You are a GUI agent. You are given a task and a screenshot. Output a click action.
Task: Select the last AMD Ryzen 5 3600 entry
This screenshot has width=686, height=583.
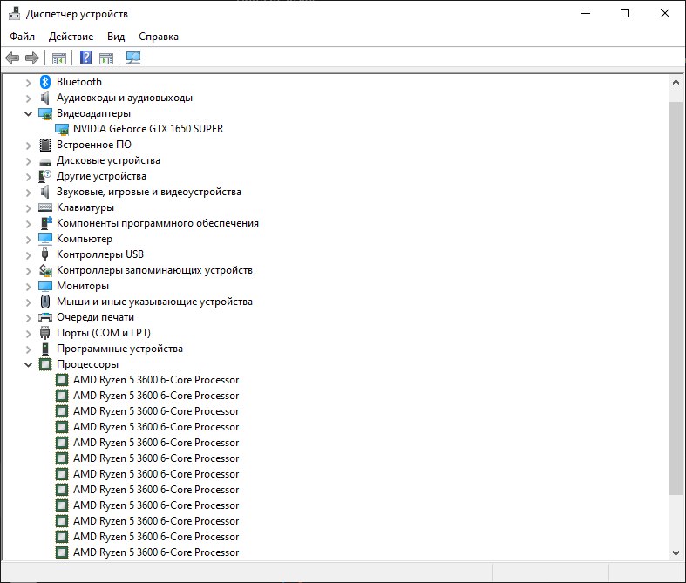pyautogui.click(x=156, y=552)
